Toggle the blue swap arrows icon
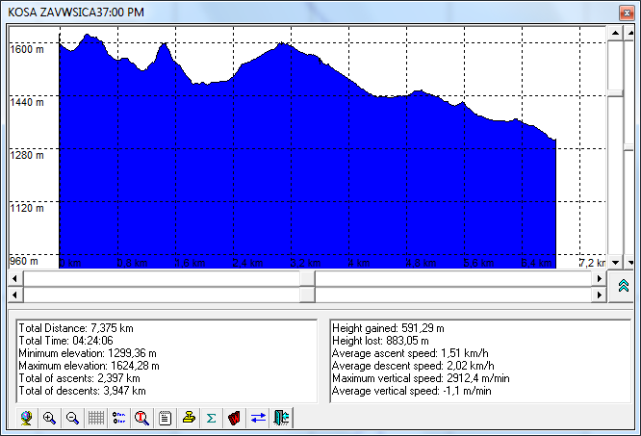 tap(257, 418)
